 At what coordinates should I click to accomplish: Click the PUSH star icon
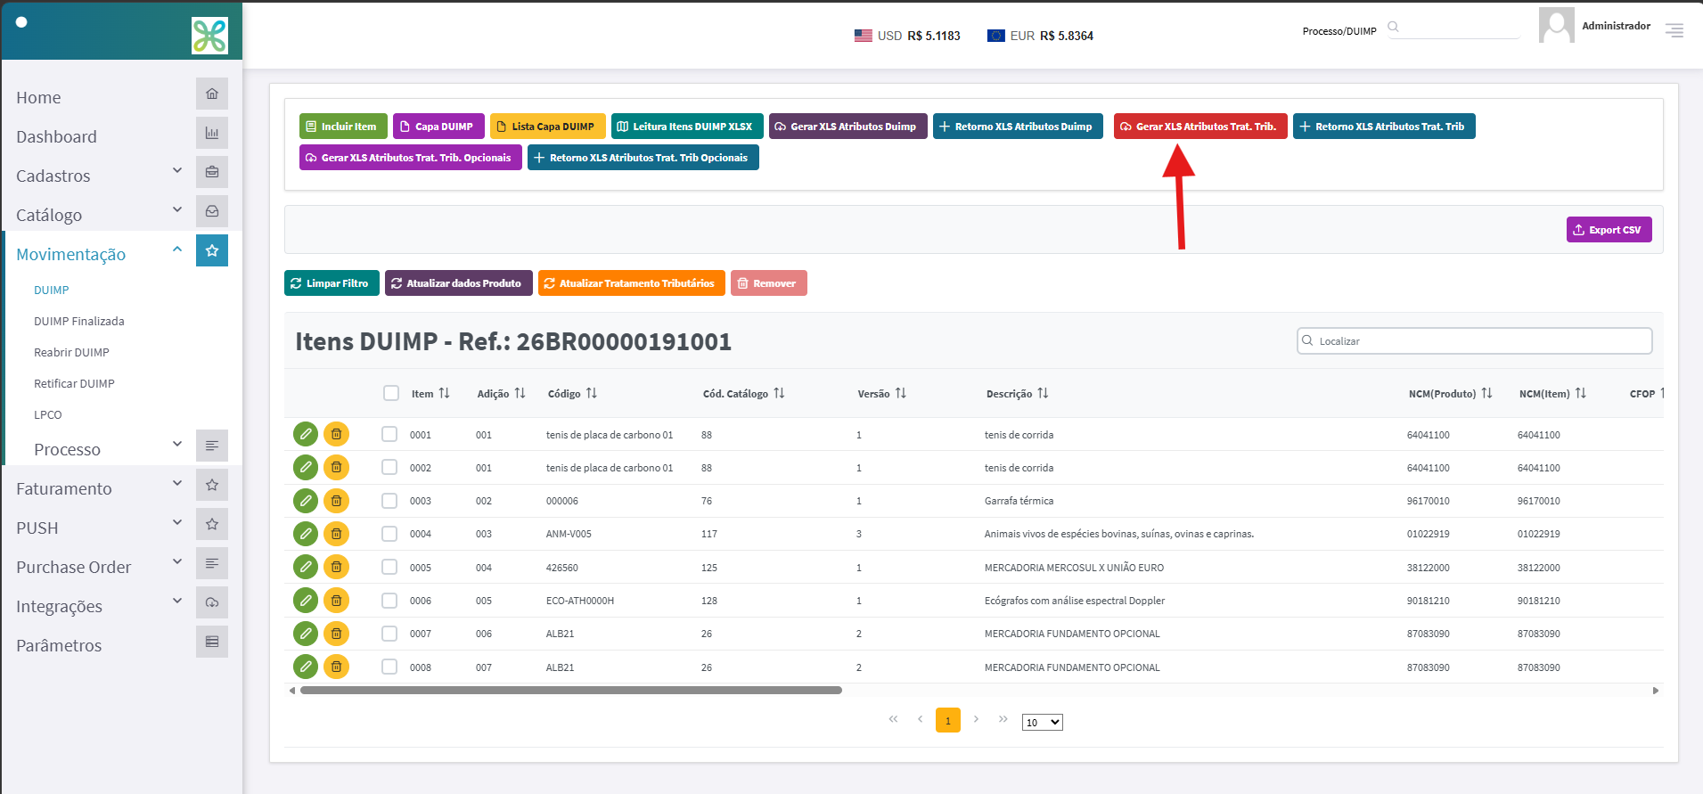(x=212, y=524)
